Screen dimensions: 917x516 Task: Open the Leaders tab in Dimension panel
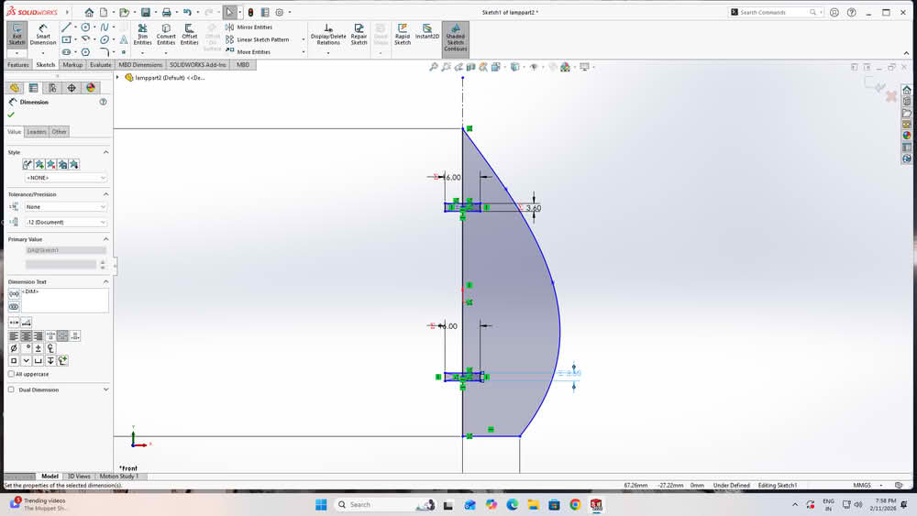tap(37, 132)
